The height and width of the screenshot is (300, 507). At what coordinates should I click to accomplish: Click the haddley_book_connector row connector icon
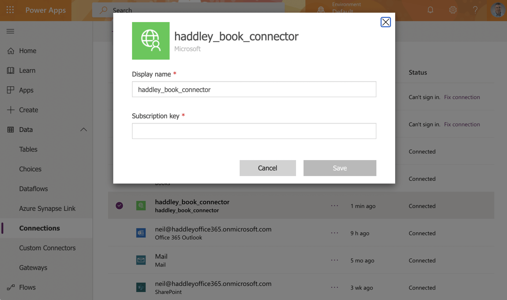tap(141, 206)
